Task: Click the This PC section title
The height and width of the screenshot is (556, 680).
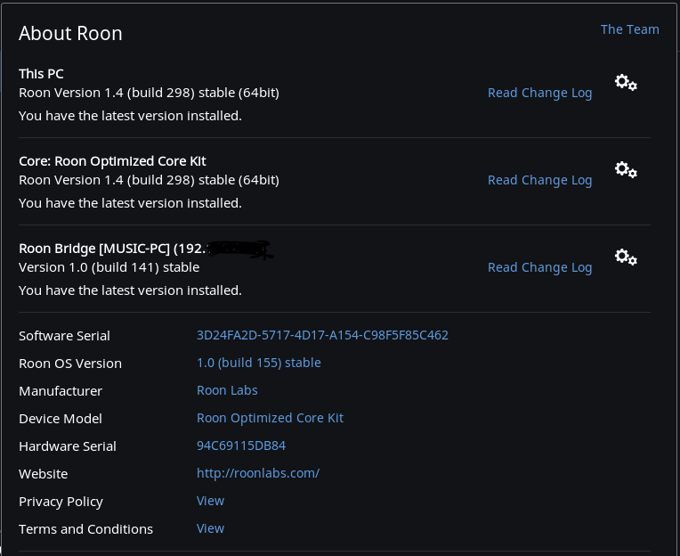Action: click(41, 74)
